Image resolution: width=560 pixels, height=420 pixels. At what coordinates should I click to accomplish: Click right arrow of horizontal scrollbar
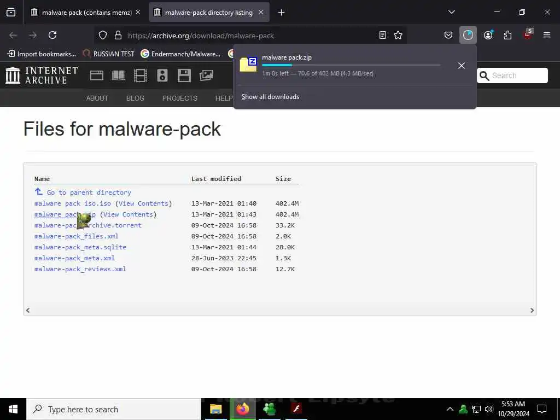coord(532,311)
